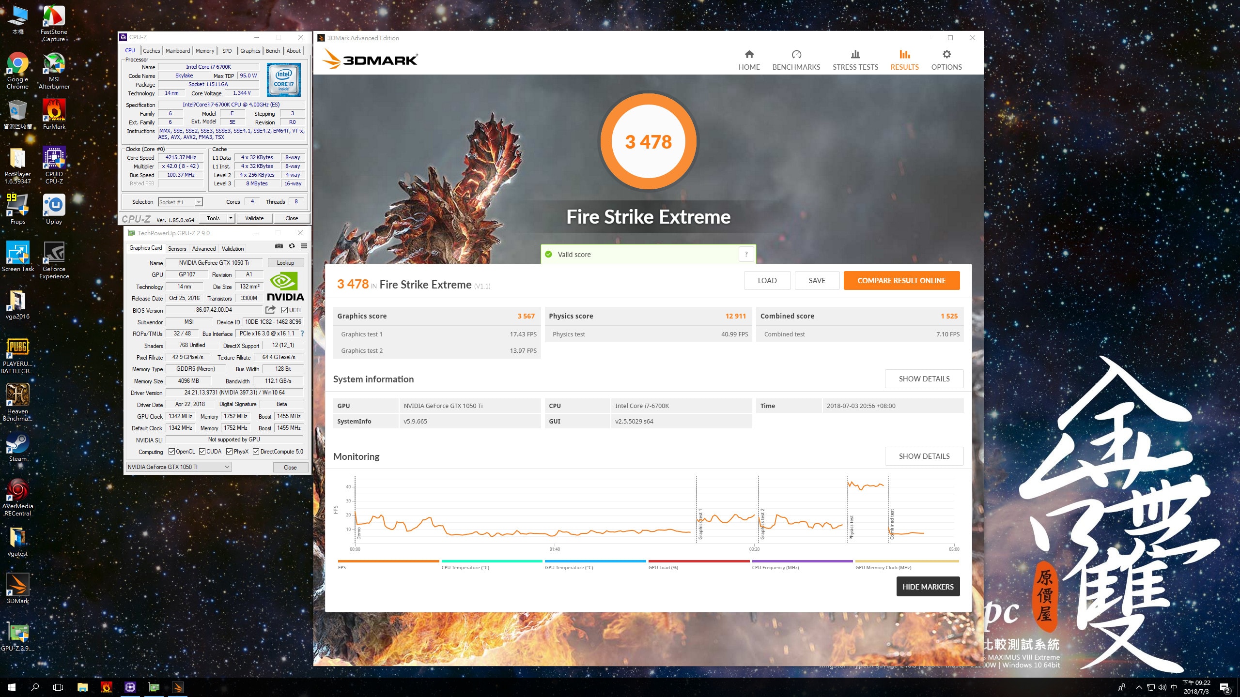1240x697 pixels.
Task: Show details for Monitoring section
Action: 924,456
